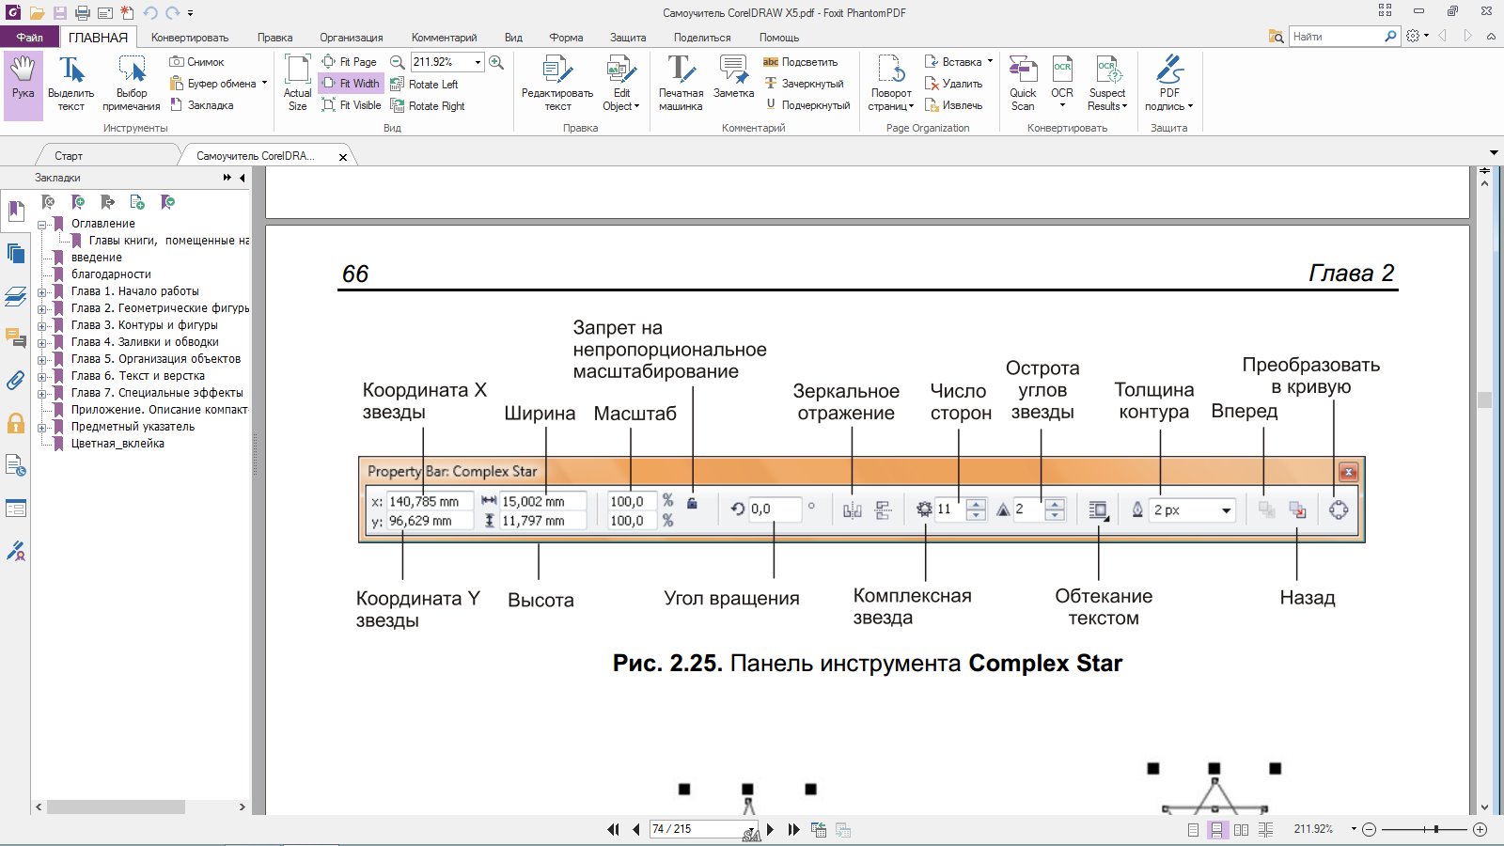Open the Буфер обмена dropdown arrow

point(264,84)
